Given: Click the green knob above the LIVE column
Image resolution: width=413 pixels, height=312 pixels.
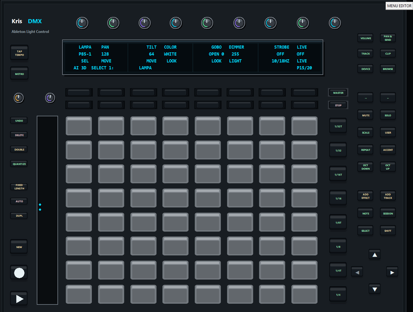Looking at the screenshot, I should pos(303,23).
